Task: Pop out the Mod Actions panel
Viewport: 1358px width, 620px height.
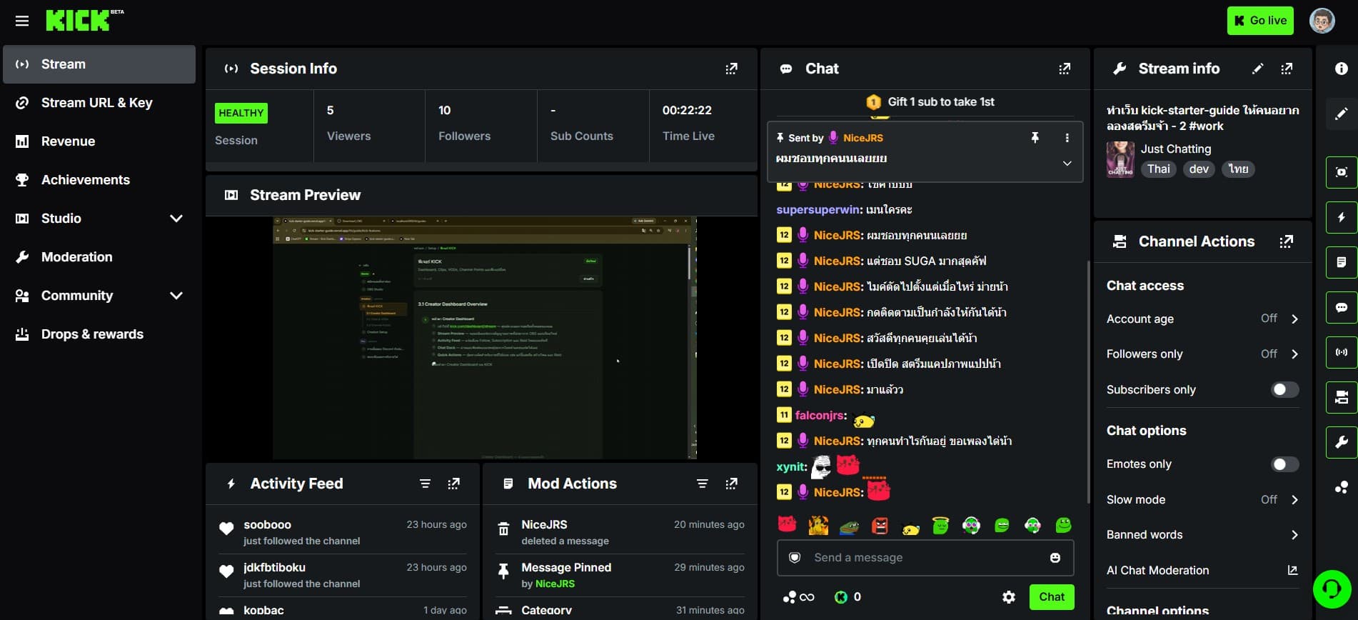Action: pyautogui.click(x=731, y=484)
